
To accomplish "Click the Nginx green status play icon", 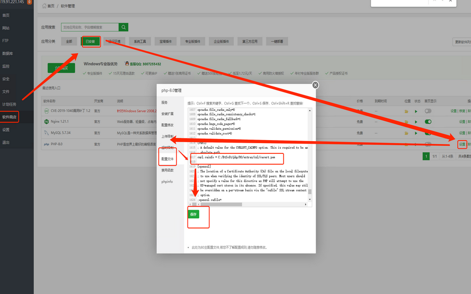I will 416,122.
